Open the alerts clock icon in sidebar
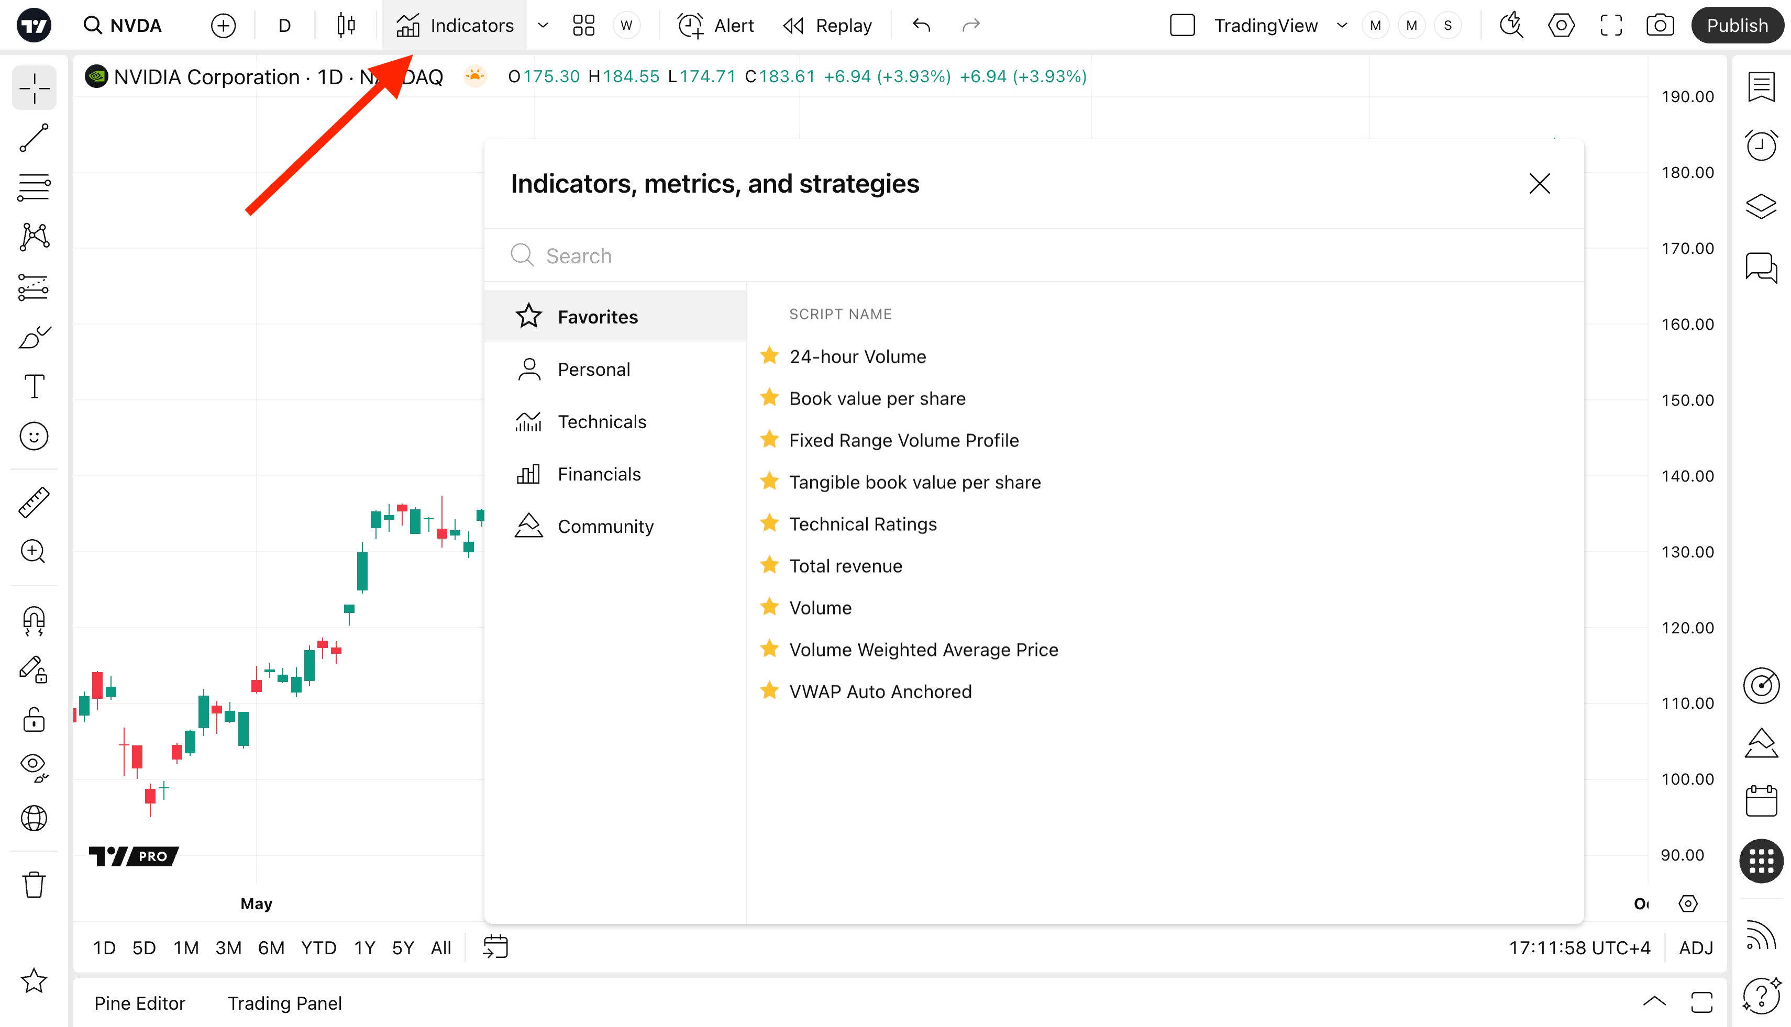 point(1761,146)
